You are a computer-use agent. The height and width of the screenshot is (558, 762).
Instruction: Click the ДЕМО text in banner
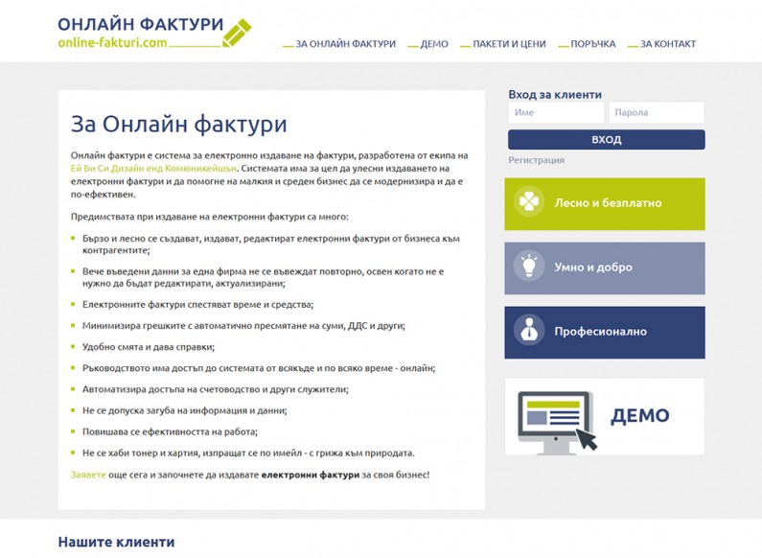coord(640,416)
